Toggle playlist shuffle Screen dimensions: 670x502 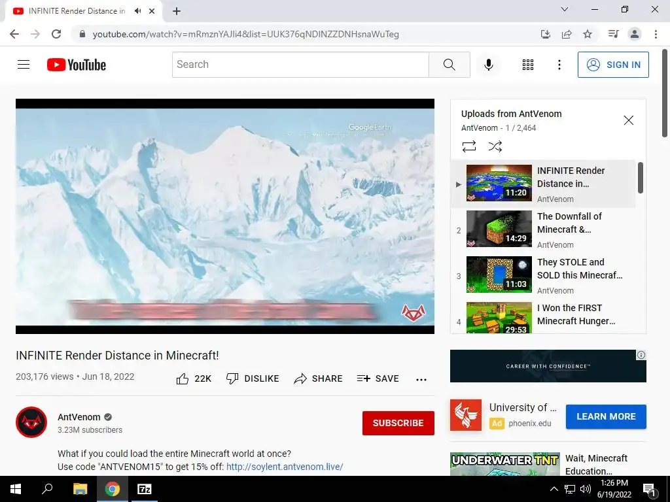point(495,146)
